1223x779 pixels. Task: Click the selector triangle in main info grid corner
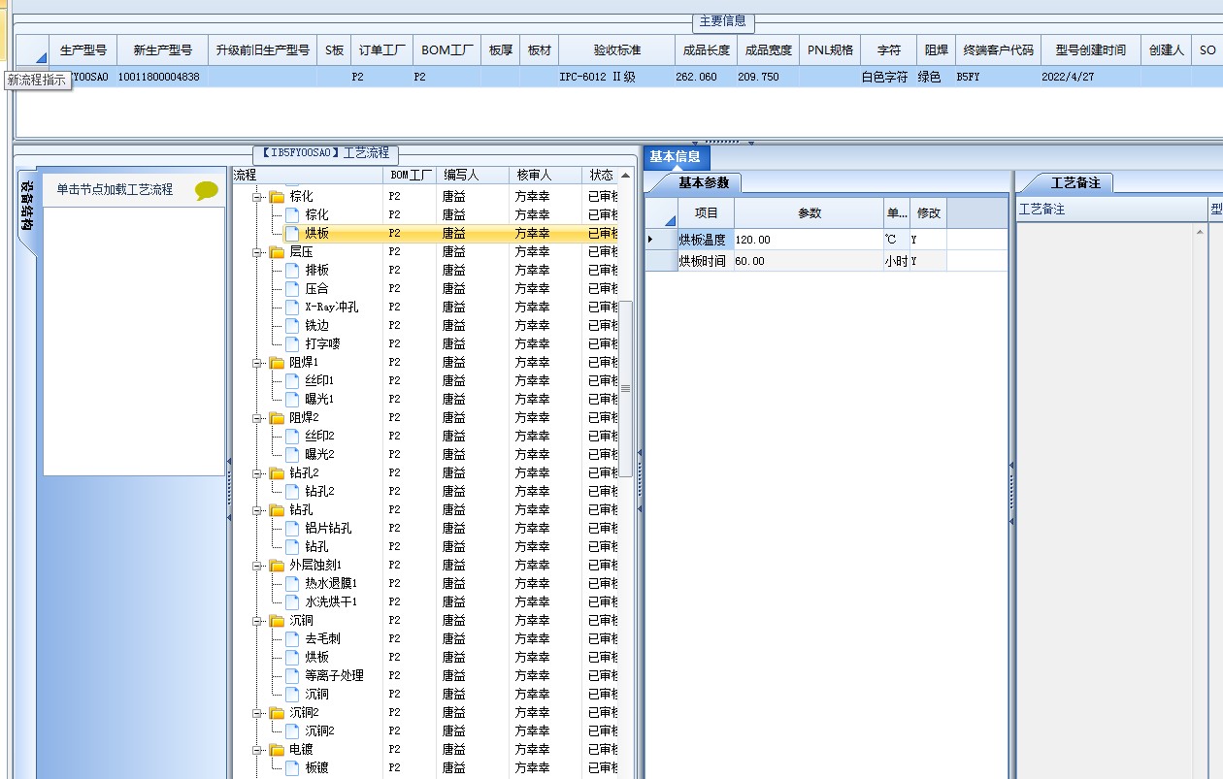pos(41,58)
